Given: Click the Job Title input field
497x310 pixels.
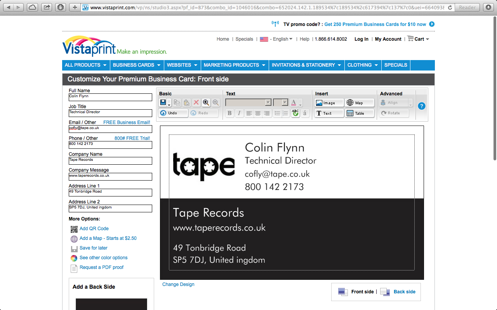Looking at the screenshot, I should click(110, 113).
